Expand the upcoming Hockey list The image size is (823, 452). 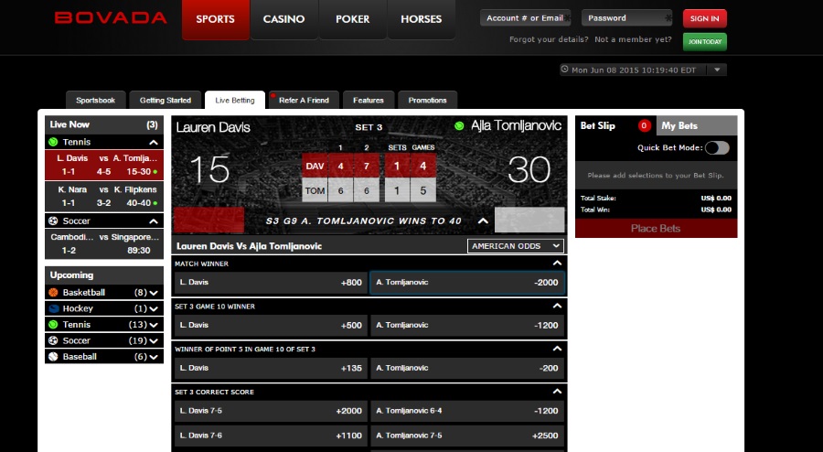[x=154, y=308]
